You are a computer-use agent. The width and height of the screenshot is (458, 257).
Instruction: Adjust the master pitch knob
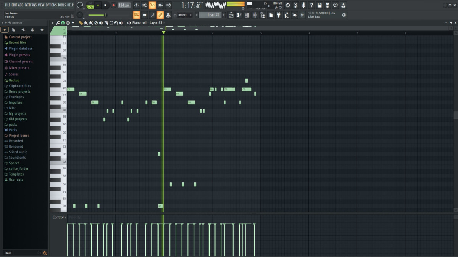pyautogui.click(x=80, y=15)
